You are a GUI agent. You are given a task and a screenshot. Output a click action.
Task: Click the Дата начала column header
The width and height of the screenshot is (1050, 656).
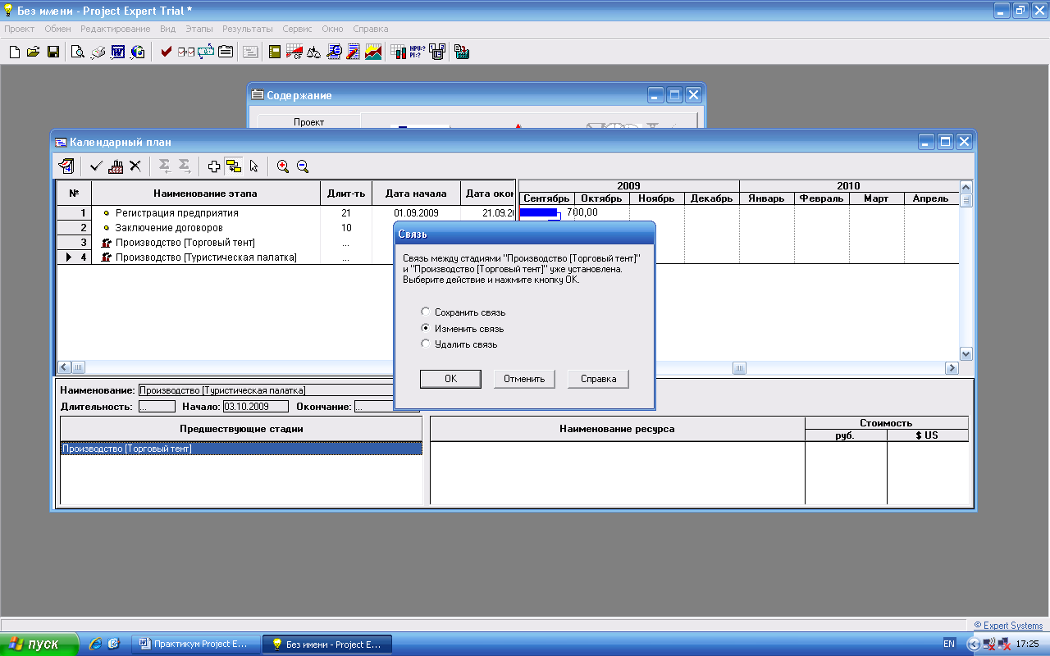point(416,194)
